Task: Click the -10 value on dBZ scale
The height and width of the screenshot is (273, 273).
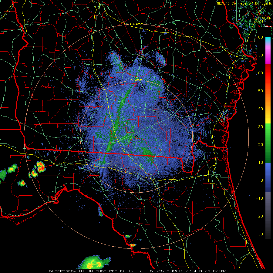Action: click(x=259, y=198)
